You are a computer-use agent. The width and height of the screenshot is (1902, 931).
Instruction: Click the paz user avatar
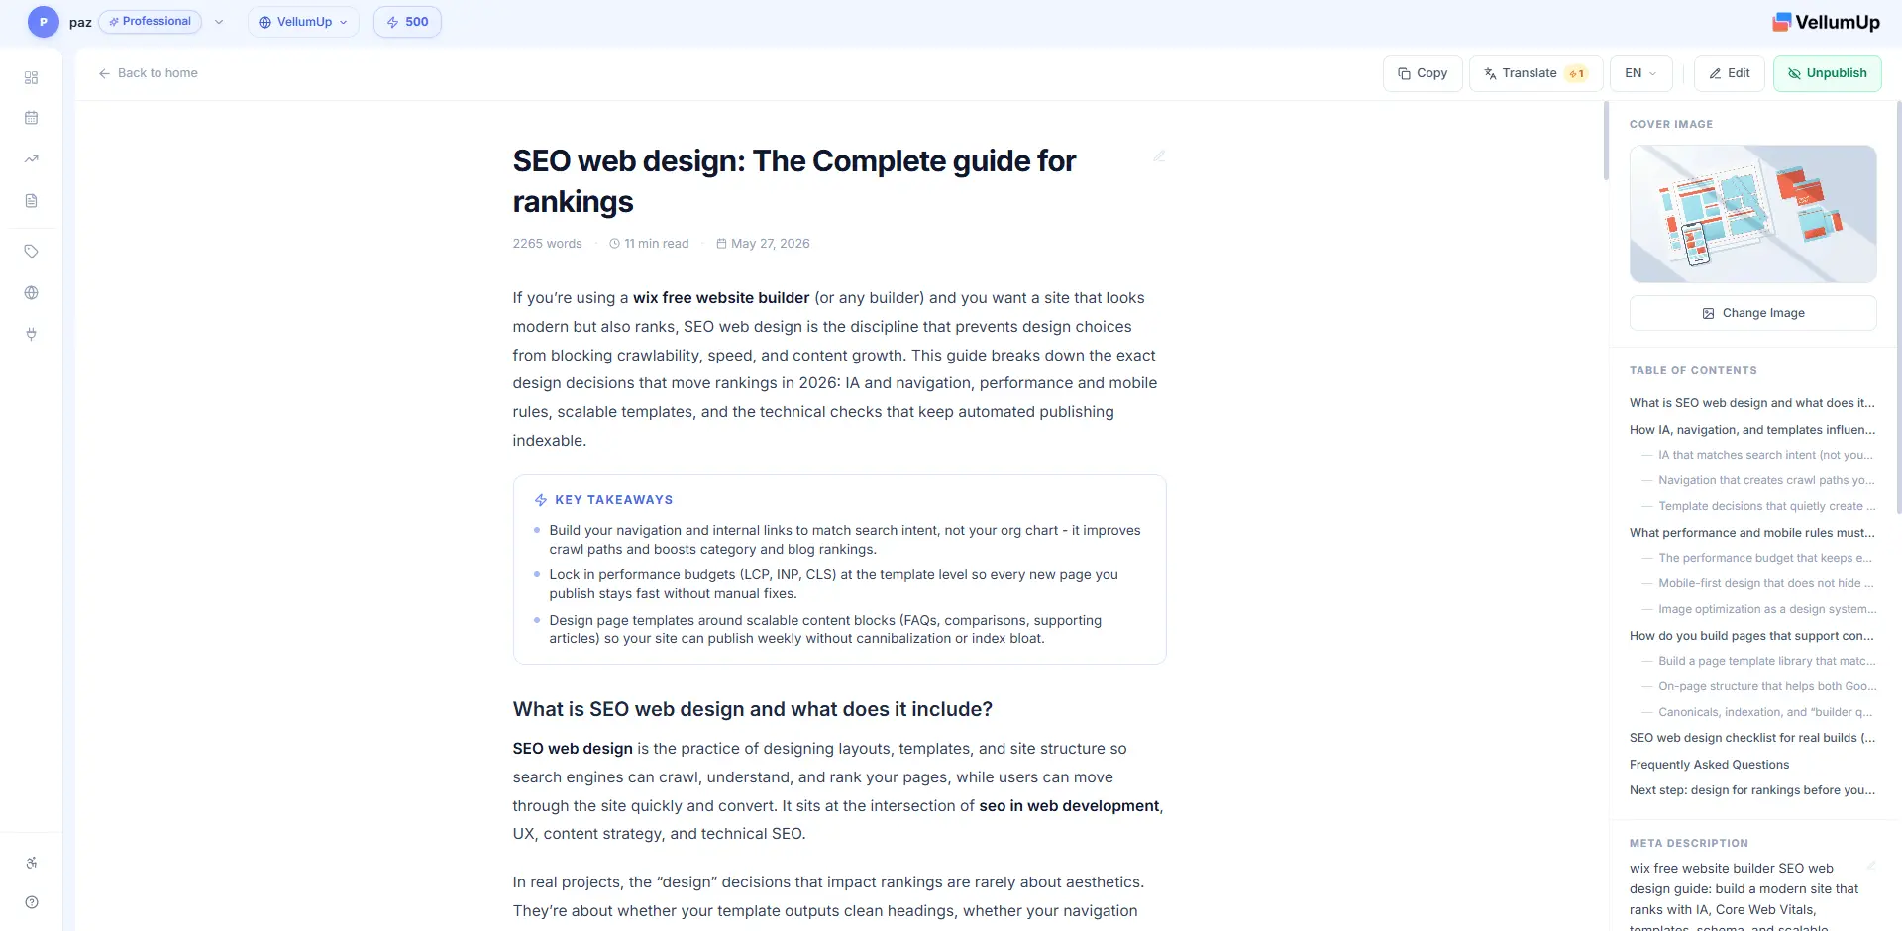pos(44,22)
